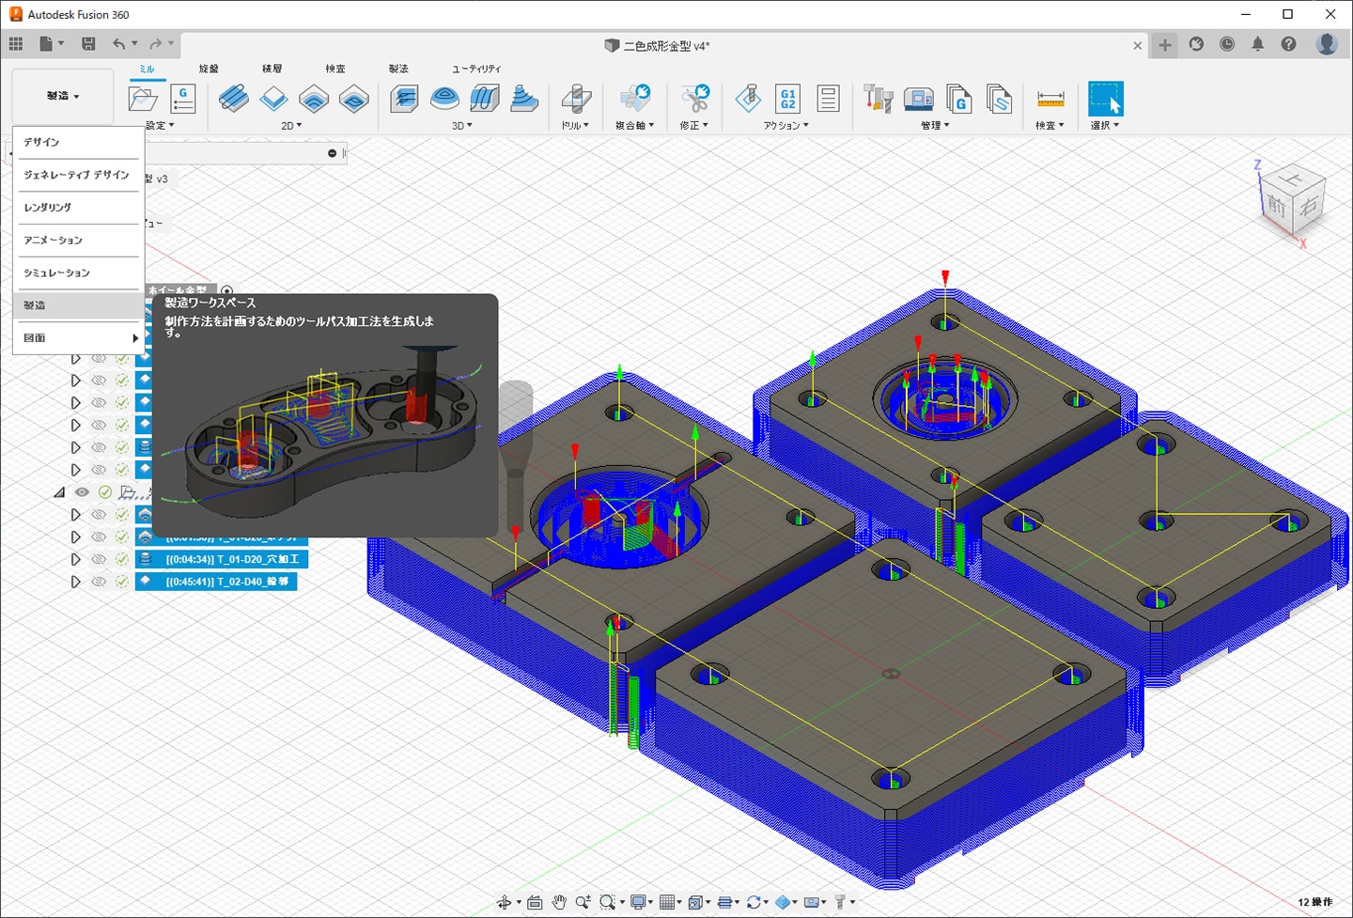
Task: Click the Measure ruler icon
Action: click(1050, 99)
